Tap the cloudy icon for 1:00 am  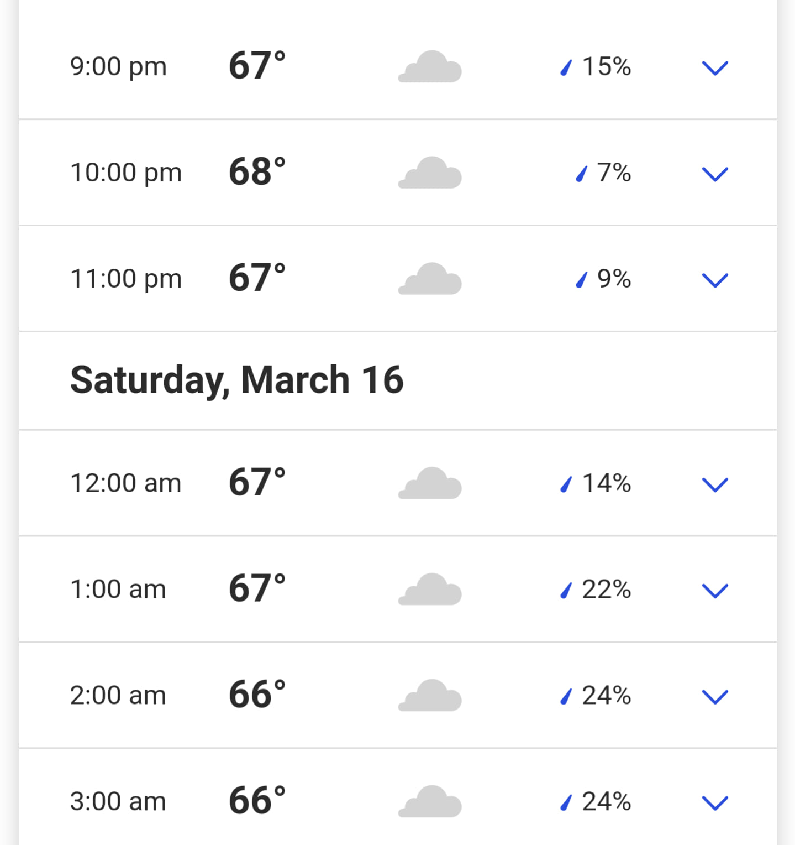click(x=430, y=590)
